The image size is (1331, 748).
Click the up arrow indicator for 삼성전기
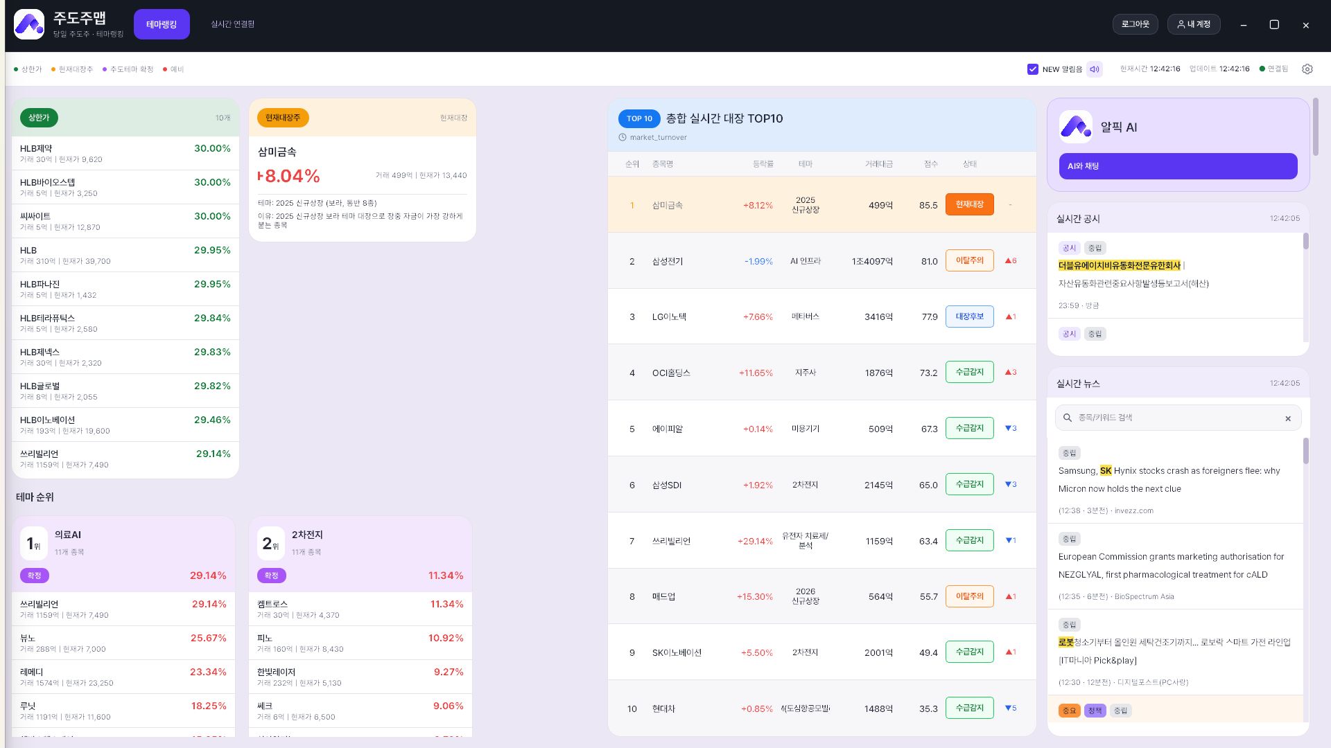pyautogui.click(x=1011, y=261)
